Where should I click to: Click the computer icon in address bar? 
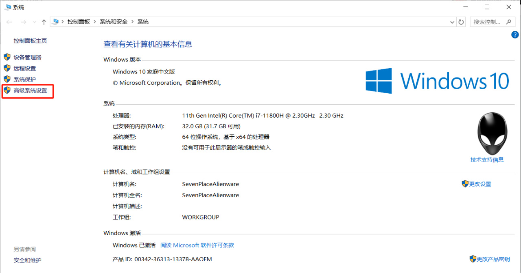pos(56,21)
